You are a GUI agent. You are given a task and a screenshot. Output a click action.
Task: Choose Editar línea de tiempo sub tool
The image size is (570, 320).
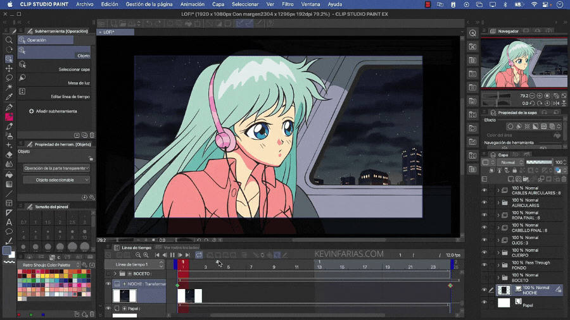(x=54, y=93)
